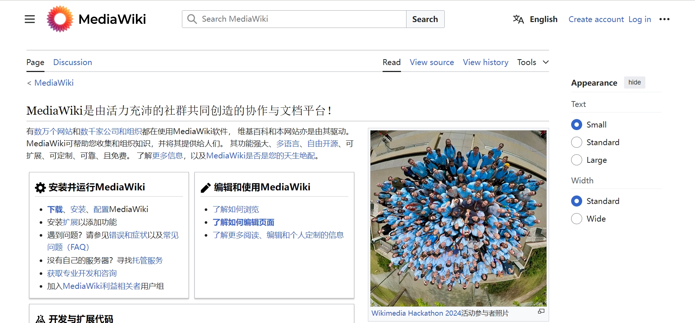The width and height of the screenshot is (695, 323).
Task: Select Wide width option
Action: coord(577,219)
